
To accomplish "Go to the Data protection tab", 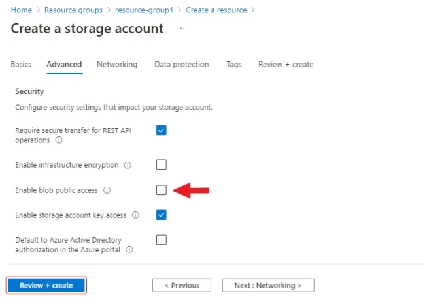I will coord(182,65).
